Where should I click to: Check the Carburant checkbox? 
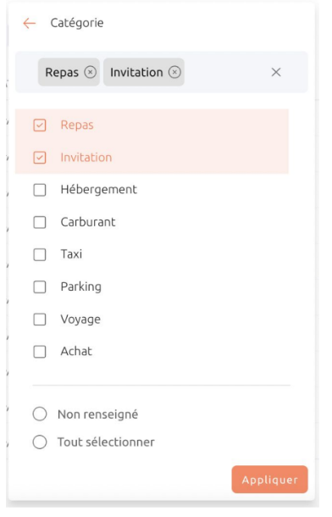(x=40, y=222)
